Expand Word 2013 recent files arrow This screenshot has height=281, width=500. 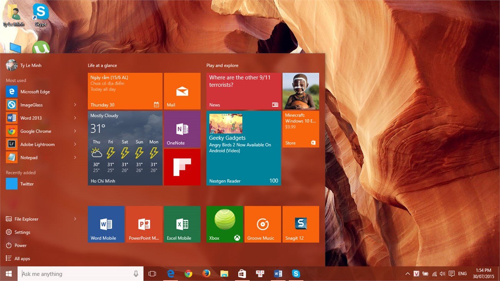point(75,118)
